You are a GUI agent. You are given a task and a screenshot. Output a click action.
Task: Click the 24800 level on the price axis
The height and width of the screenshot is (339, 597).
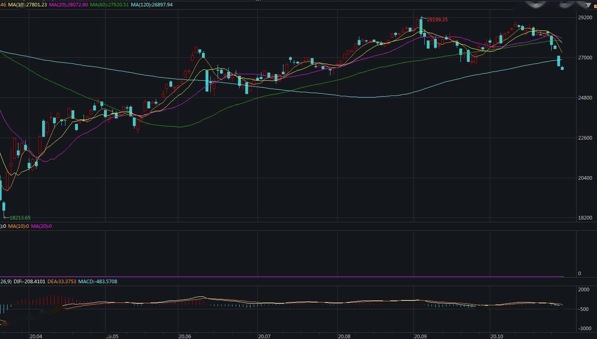point(585,98)
